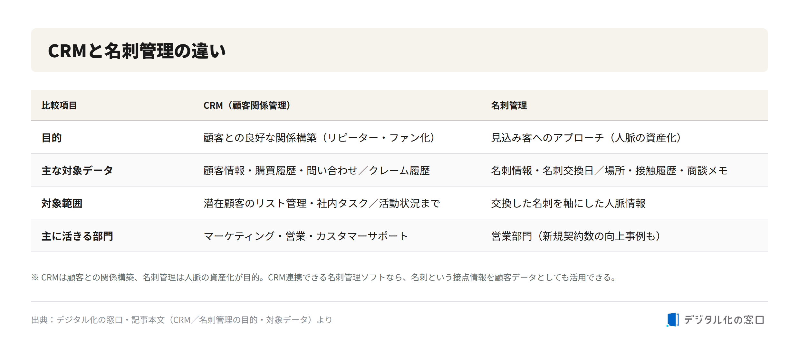This screenshot has height=357, width=799.
Task: Click the footnote starting with ※ CRMは顧客との関係構築
Action: tap(324, 277)
